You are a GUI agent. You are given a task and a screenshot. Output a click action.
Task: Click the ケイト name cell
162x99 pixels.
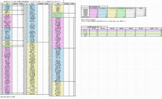[x=32, y=30]
